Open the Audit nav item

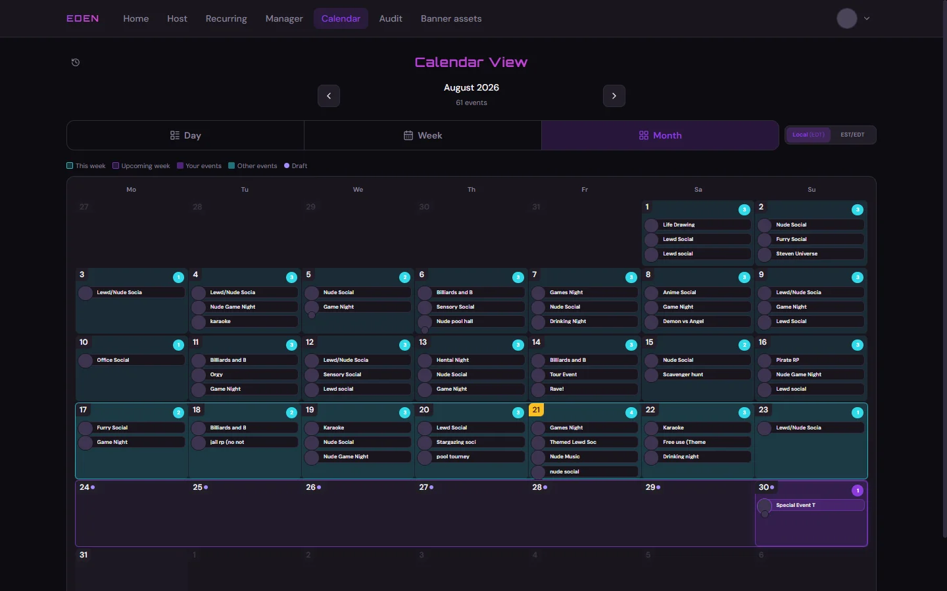391,18
